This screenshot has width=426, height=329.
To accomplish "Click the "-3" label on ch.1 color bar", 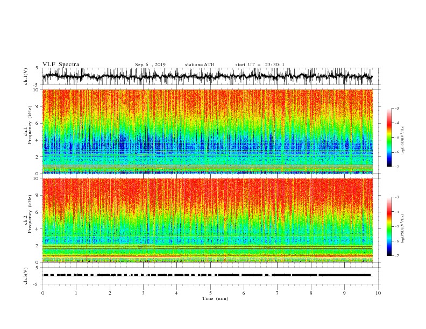I will pos(397,108).
